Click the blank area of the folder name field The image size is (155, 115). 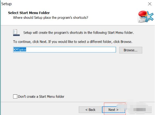tap(78, 50)
